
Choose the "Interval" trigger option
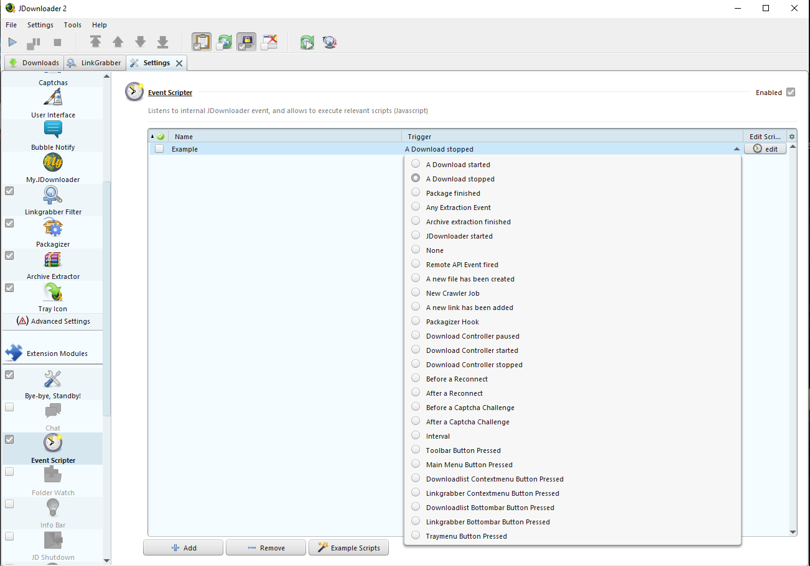click(572, 436)
